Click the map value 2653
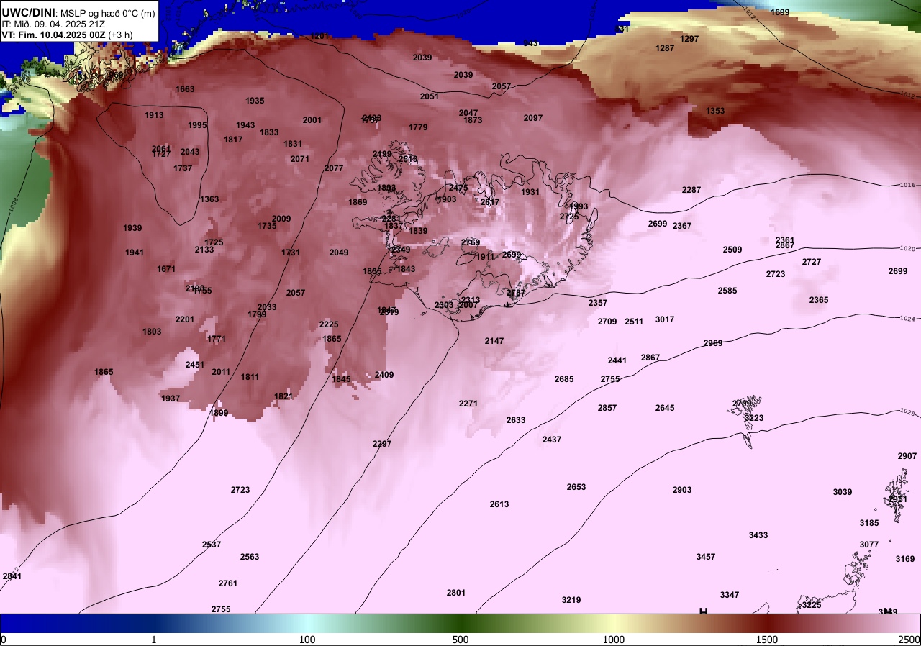The image size is (921, 646). [576, 487]
